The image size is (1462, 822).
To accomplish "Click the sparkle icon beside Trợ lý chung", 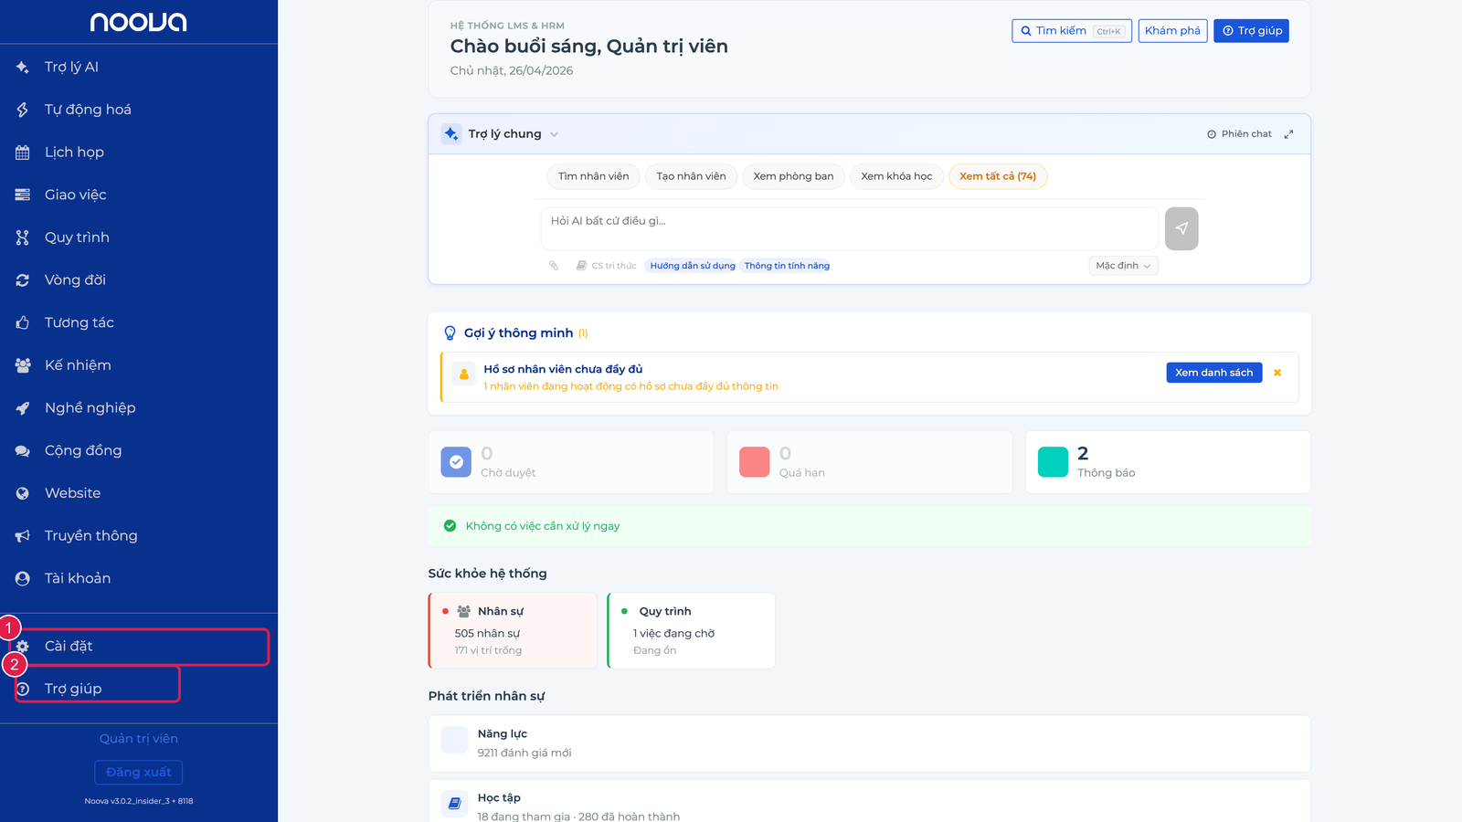I will pos(451,134).
